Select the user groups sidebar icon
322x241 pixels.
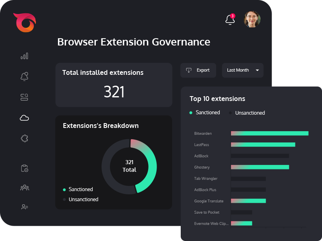[25, 187]
